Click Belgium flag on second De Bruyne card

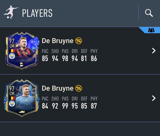tap(12, 98)
